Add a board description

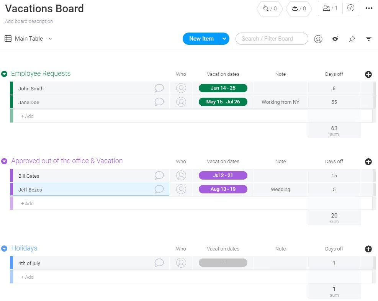click(x=29, y=21)
